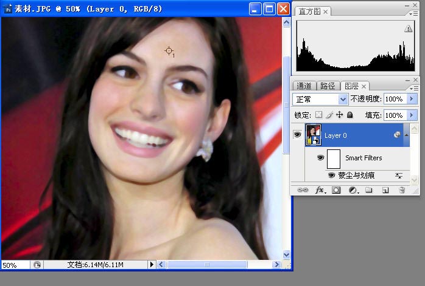Switch to the 通道 tab
Viewport: 425px width, 286px height.
304,86
